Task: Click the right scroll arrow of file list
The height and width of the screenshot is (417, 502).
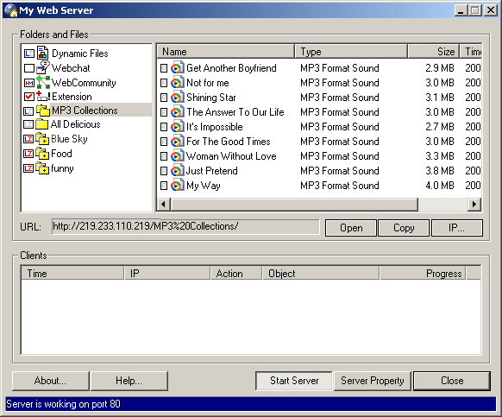Action: [x=474, y=204]
